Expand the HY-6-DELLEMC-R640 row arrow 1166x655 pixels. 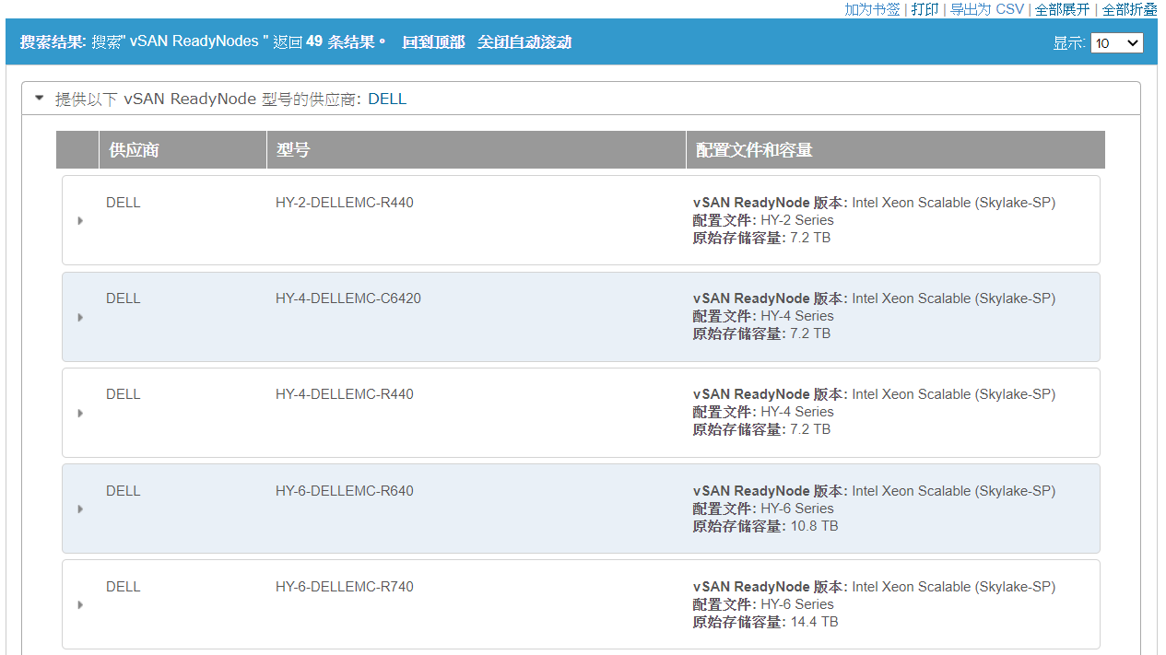click(x=80, y=509)
